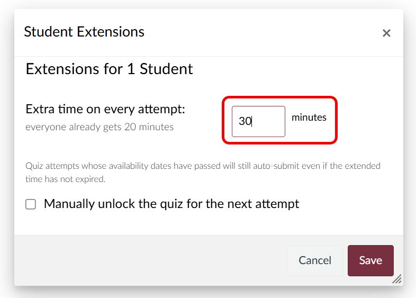Image resolution: width=416 pixels, height=298 pixels.
Task: Click the "minutes" unit label beside the field
Action: [309, 118]
